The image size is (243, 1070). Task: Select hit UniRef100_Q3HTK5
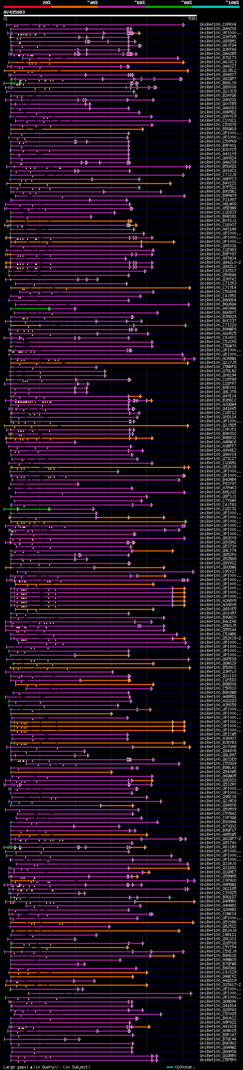point(218,37)
